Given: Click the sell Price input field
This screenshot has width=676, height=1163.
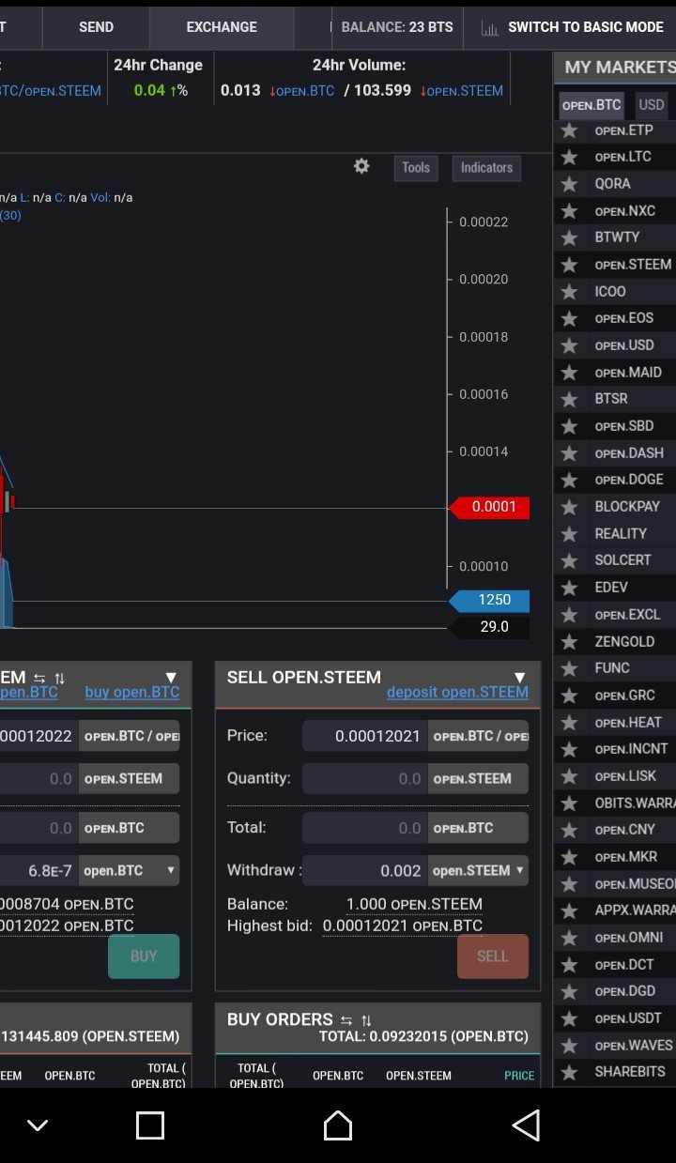Looking at the screenshot, I should point(365,736).
